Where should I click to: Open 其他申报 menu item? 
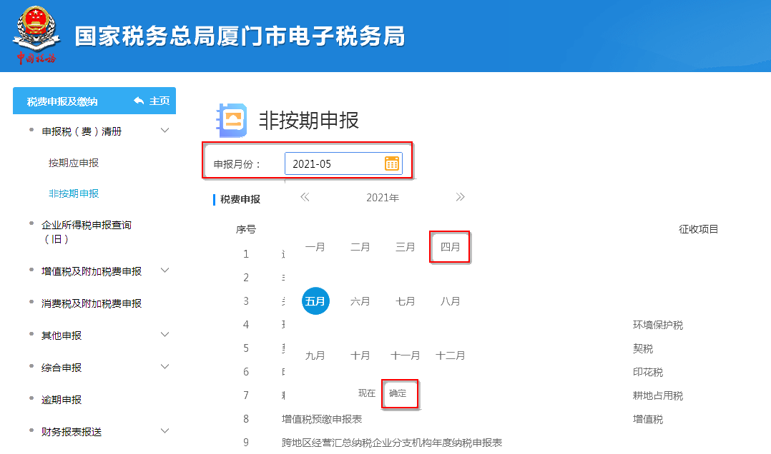(62, 336)
